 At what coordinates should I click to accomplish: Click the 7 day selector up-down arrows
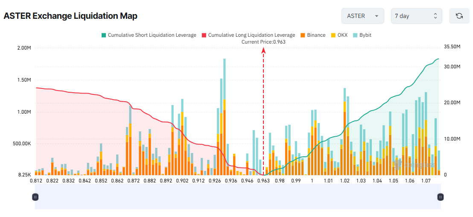click(435, 16)
